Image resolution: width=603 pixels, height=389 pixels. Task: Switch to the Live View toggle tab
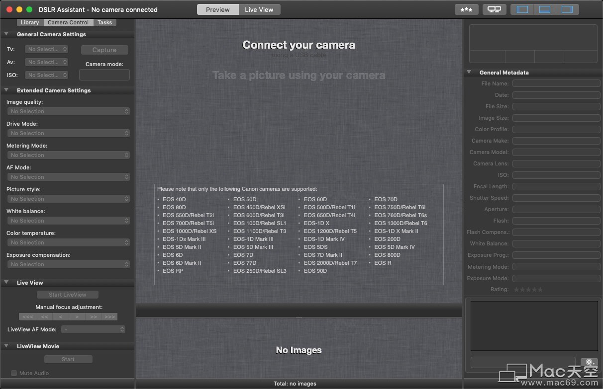pyautogui.click(x=259, y=9)
